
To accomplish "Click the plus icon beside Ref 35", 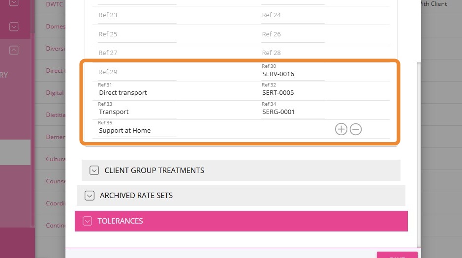I will coord(341,129).
